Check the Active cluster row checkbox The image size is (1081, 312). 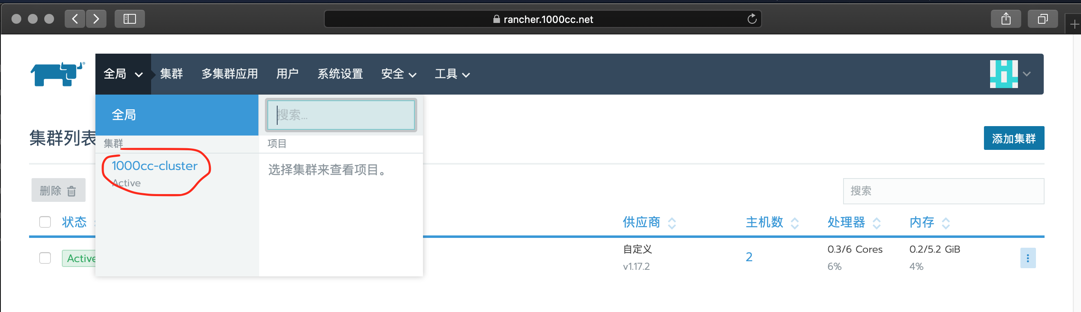click(45, 258)
